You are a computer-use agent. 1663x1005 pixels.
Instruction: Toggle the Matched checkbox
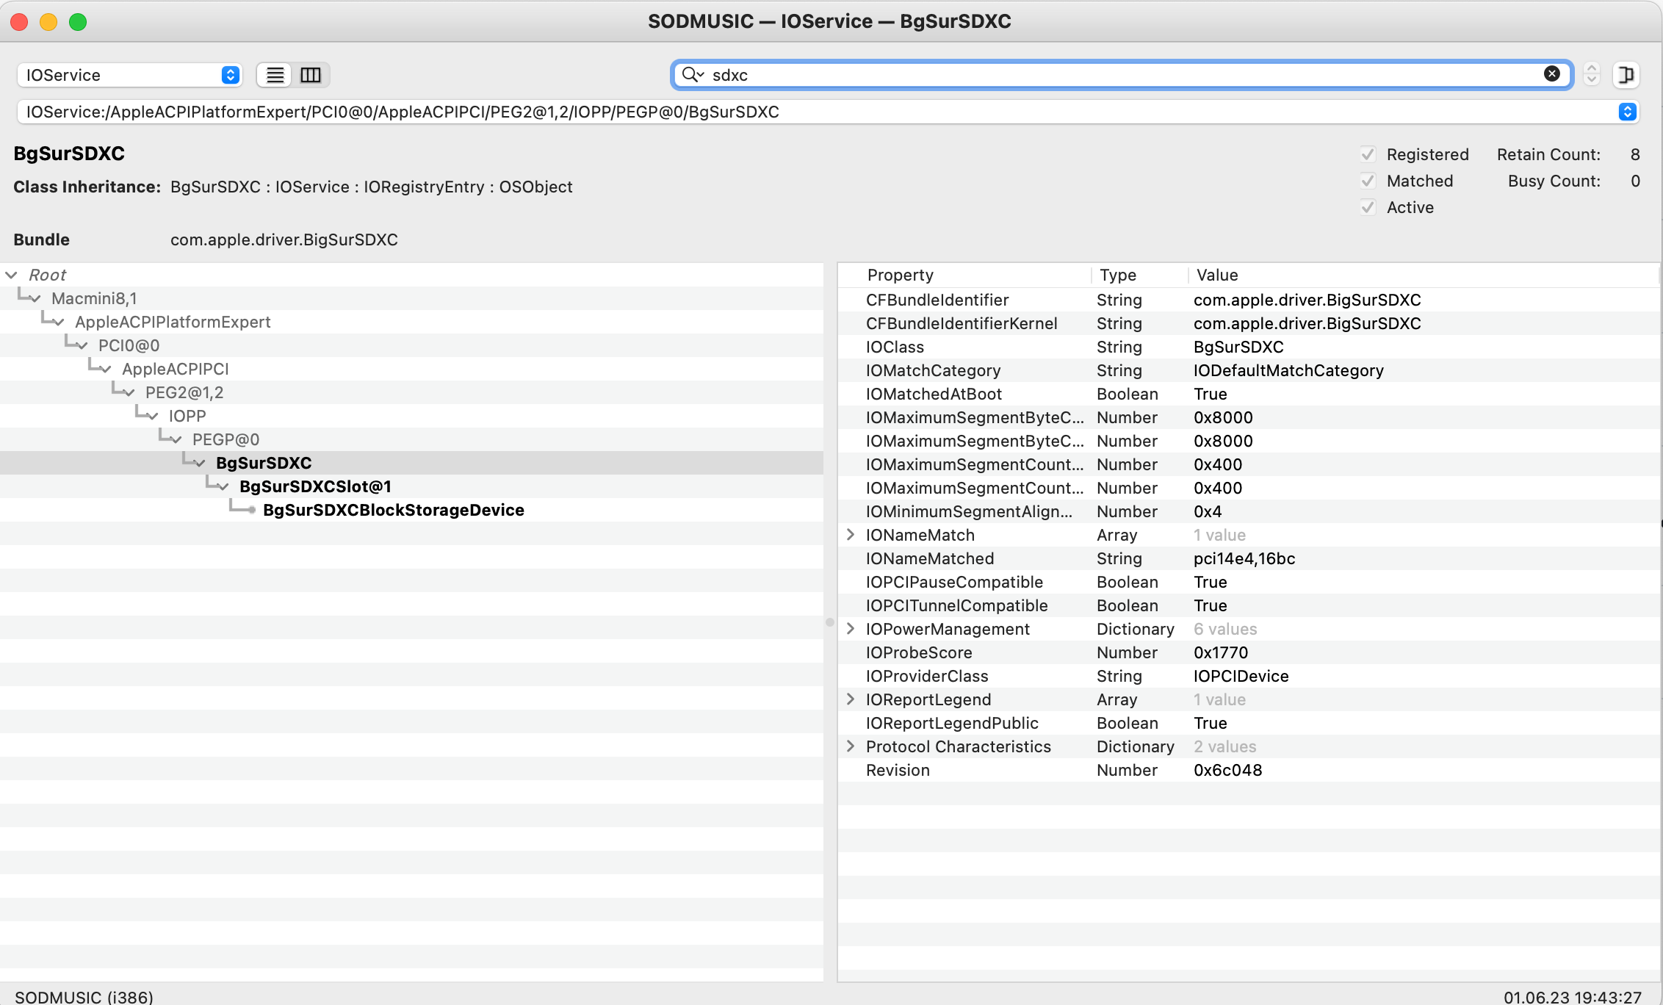(1368, 181)
